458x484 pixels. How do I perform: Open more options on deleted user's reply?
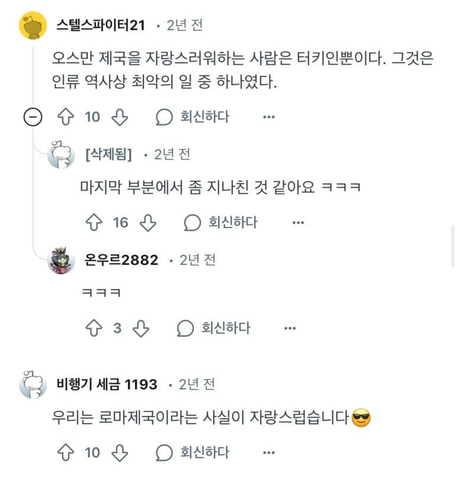click(x=298, y=223)
